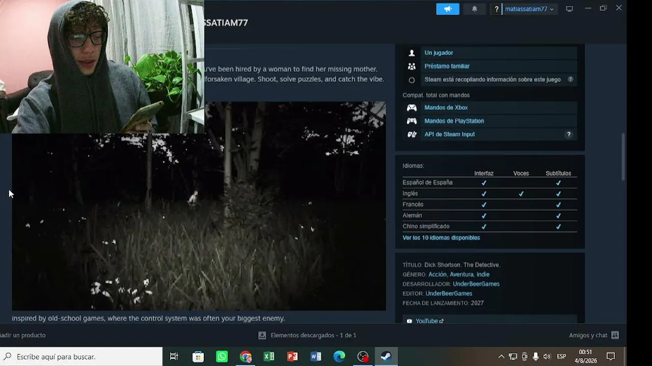
Task: Open the YouTube external link
Action: [x=429, y=321]
